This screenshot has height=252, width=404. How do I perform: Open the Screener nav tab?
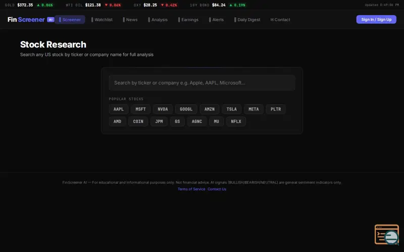tap(70, 20)
